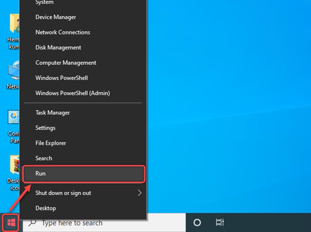
Task: Launch Computer Management from the menu
Action: (83, 63)
